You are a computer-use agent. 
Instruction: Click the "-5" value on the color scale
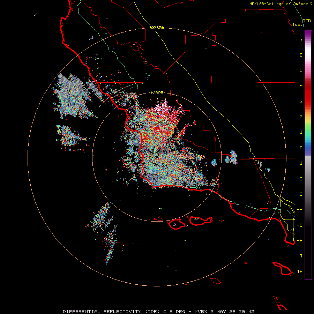pyautogui.click(x=300, y=225)
